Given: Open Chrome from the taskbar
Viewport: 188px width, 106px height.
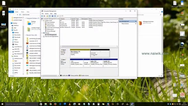Looking at the screenshot, I should point(51,104).
